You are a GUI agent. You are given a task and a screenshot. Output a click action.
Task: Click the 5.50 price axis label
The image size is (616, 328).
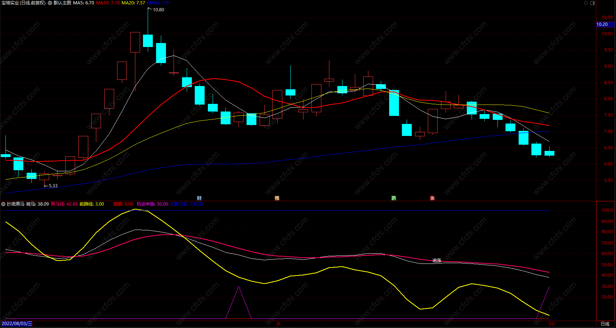(x=608, y=180)
